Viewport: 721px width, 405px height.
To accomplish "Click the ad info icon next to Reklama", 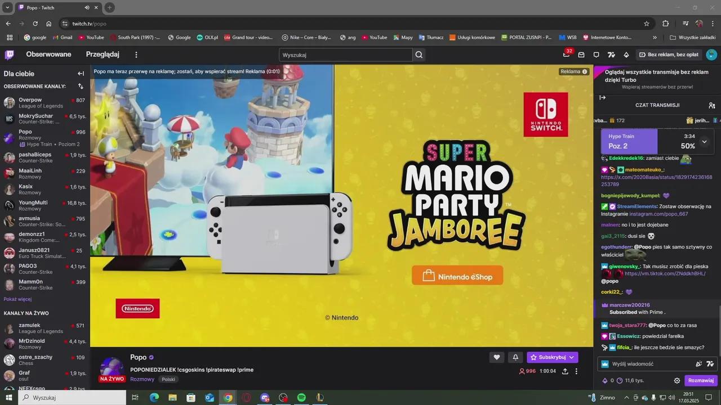I will click(585, 71).
